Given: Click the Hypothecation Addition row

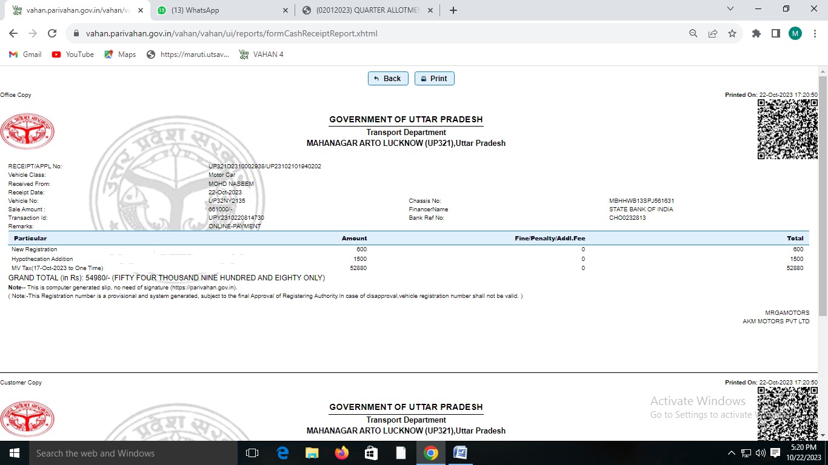Looking at the screenshot, I should coord(409,259).
